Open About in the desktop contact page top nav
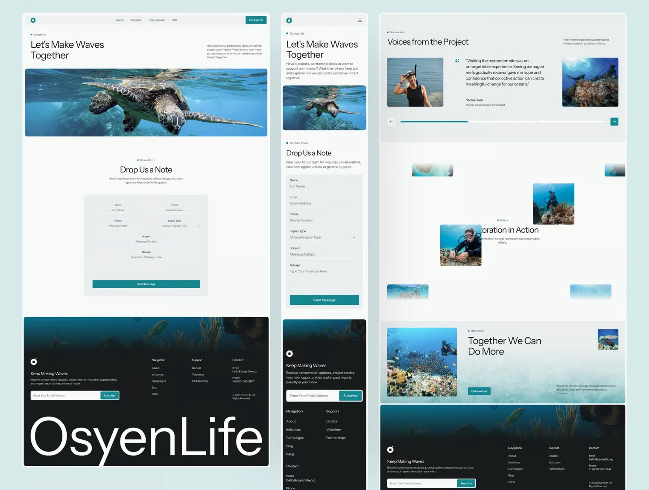 tap(120, 20)
